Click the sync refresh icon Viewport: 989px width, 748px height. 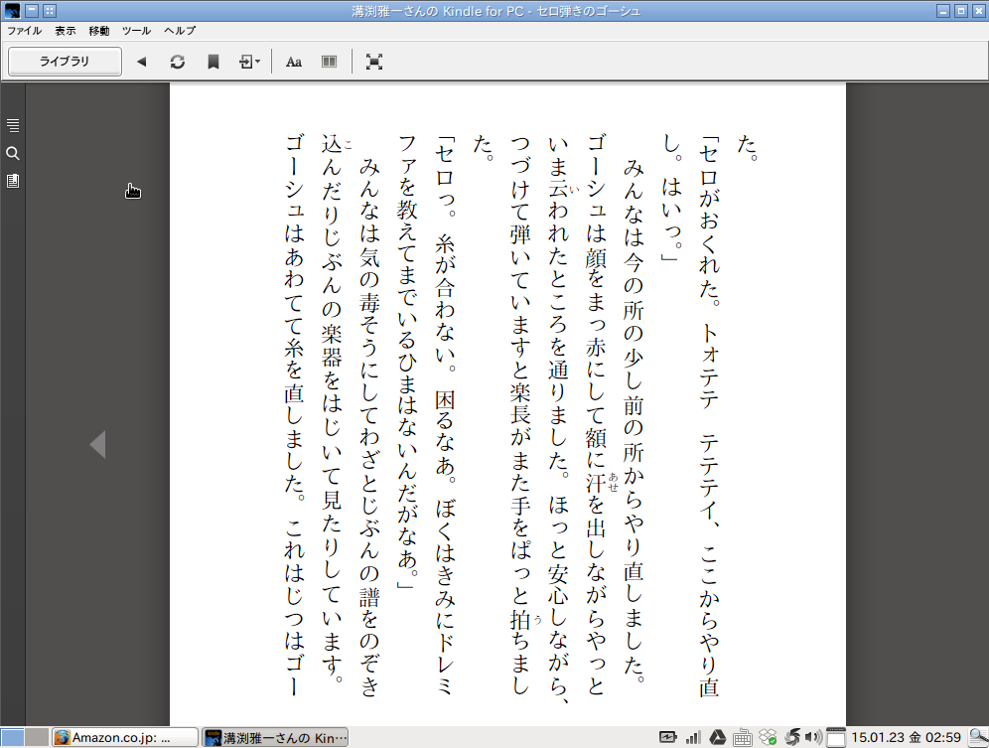click(177, 62)
